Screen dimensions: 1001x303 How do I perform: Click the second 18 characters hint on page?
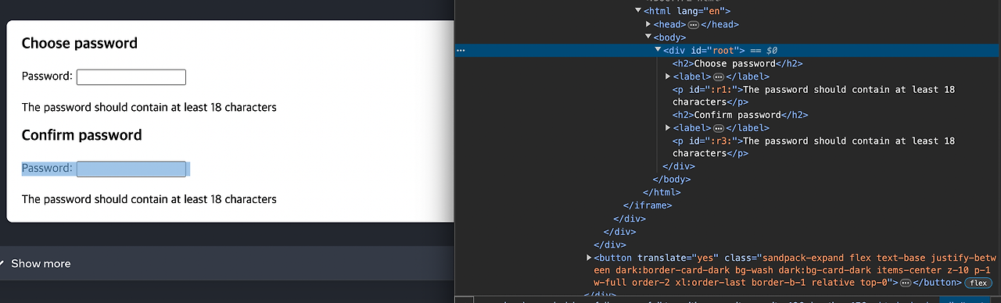pyautogui.click(x=149, y=199)
